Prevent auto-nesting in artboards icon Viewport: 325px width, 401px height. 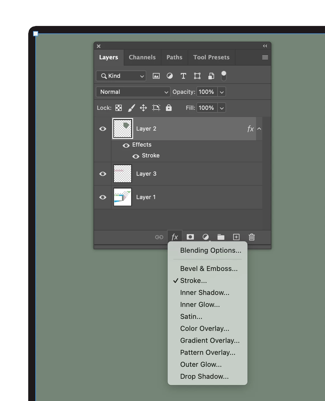point(156,108)
